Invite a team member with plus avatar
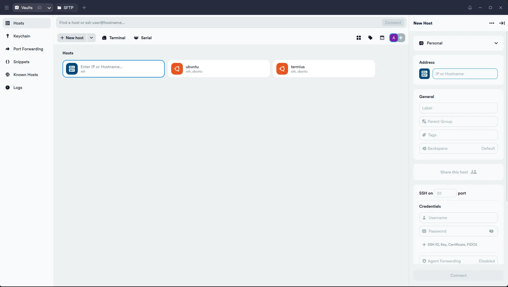Screen dimensions: 508x287 point(401,38)
